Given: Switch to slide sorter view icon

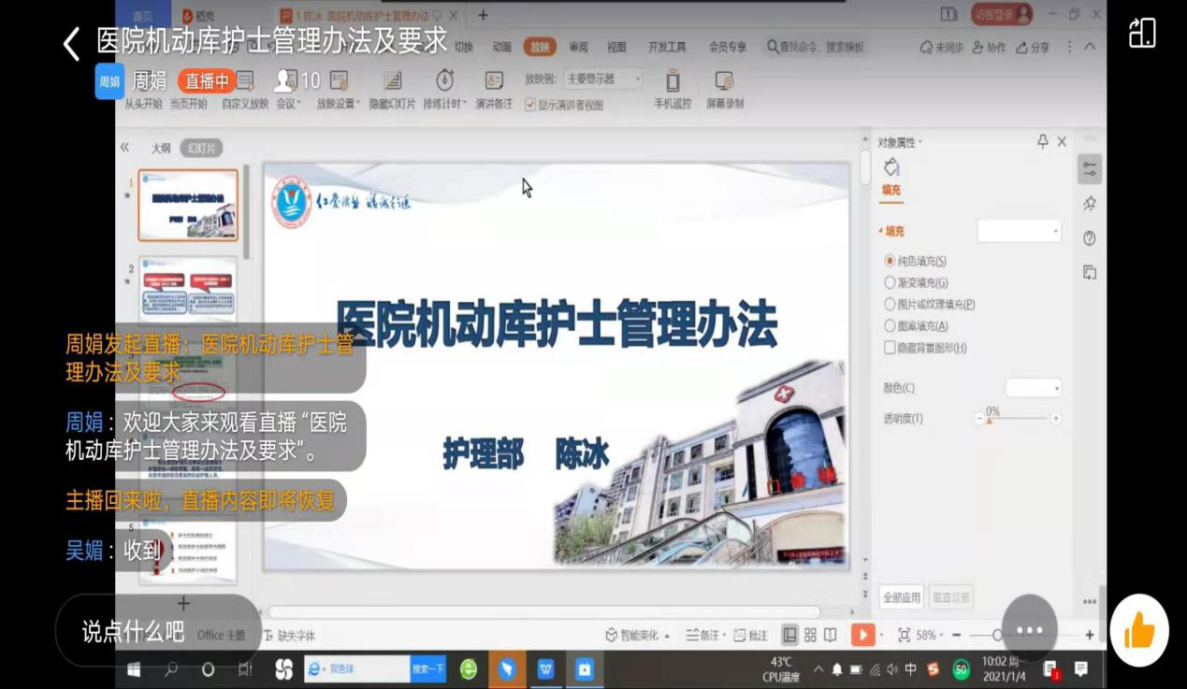Looking at the screenshot, I should pos(810,634).
